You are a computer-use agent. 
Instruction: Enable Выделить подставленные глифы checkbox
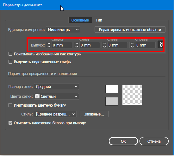pyautogui.click(x=10, y=62)
